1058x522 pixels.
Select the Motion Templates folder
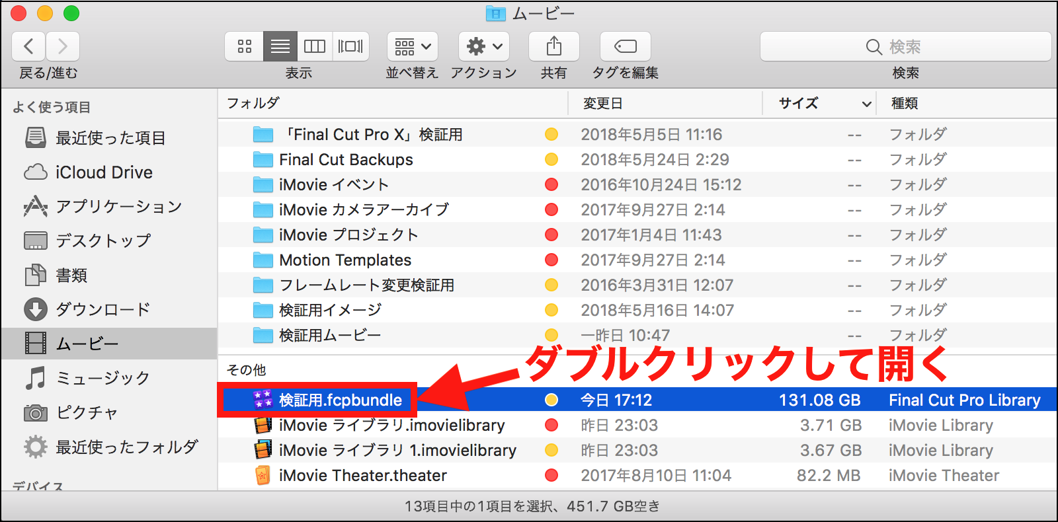click(x=637, y=260)
